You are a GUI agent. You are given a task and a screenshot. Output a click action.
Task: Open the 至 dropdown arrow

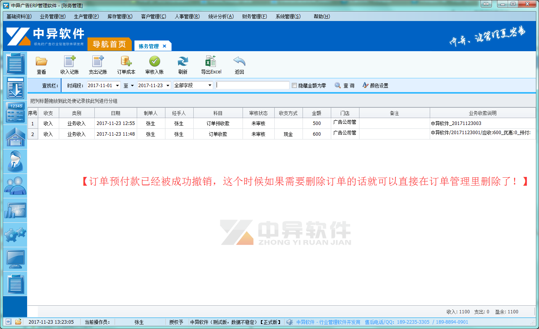pos(132,86)
